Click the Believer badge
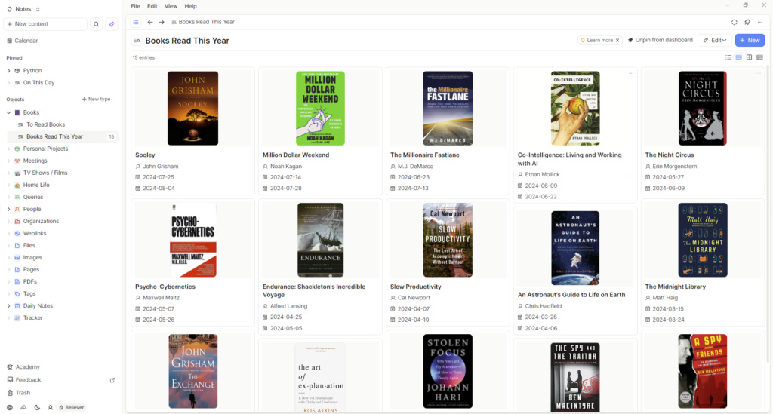 click(x=72, y=408)
